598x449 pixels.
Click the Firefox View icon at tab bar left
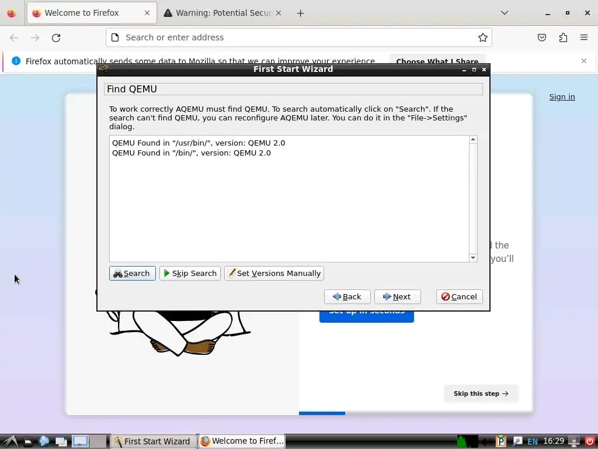coord(12,13)
